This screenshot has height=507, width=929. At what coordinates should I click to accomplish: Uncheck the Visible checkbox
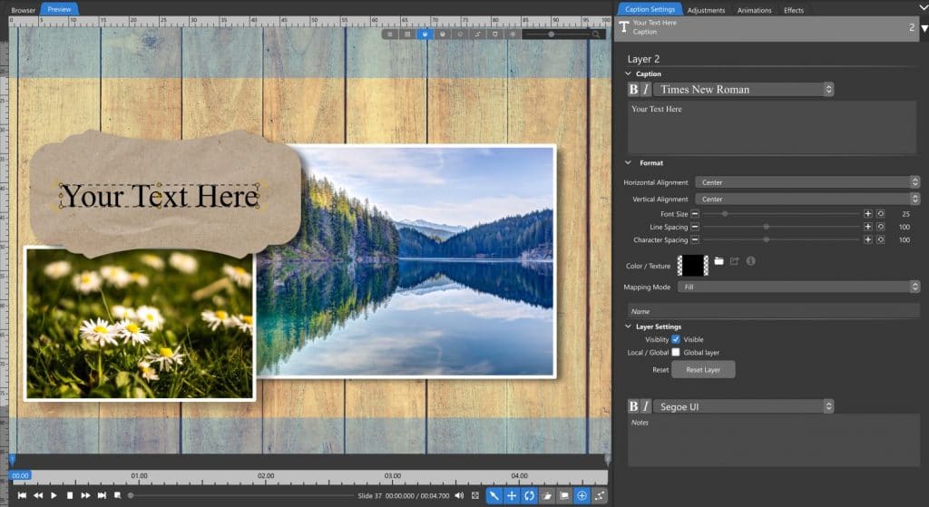(x=675, y=339)
